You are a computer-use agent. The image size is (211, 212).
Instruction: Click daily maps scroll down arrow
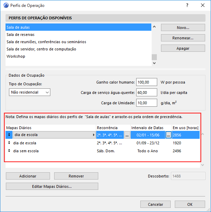pyautogui.click(x=202, y=165)
